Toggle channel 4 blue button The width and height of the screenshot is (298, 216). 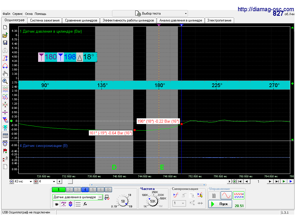pos(85,189)
